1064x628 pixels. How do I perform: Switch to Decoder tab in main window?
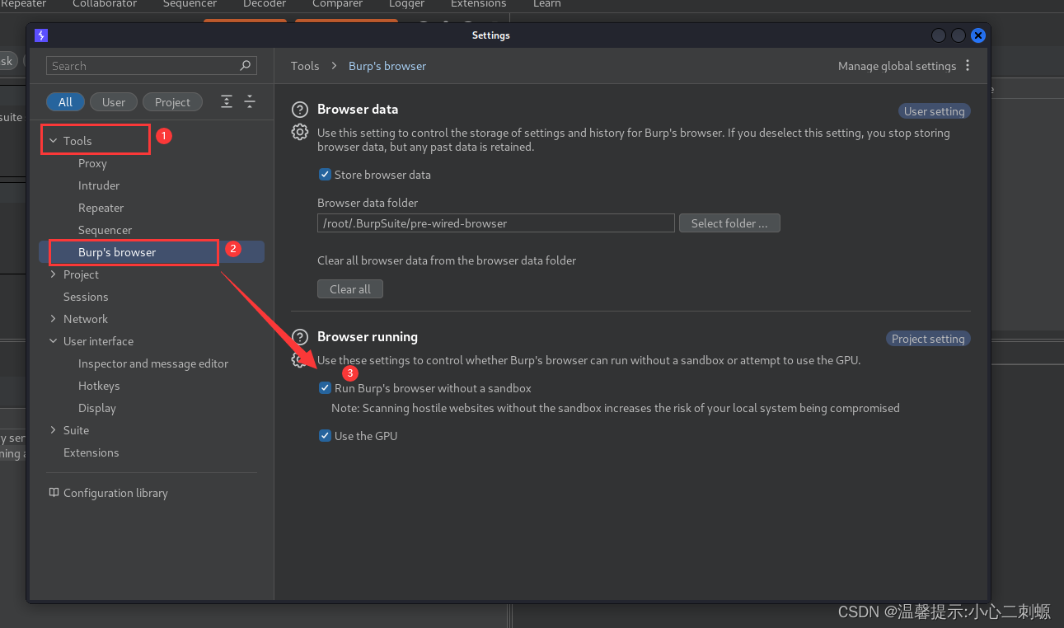265,4
